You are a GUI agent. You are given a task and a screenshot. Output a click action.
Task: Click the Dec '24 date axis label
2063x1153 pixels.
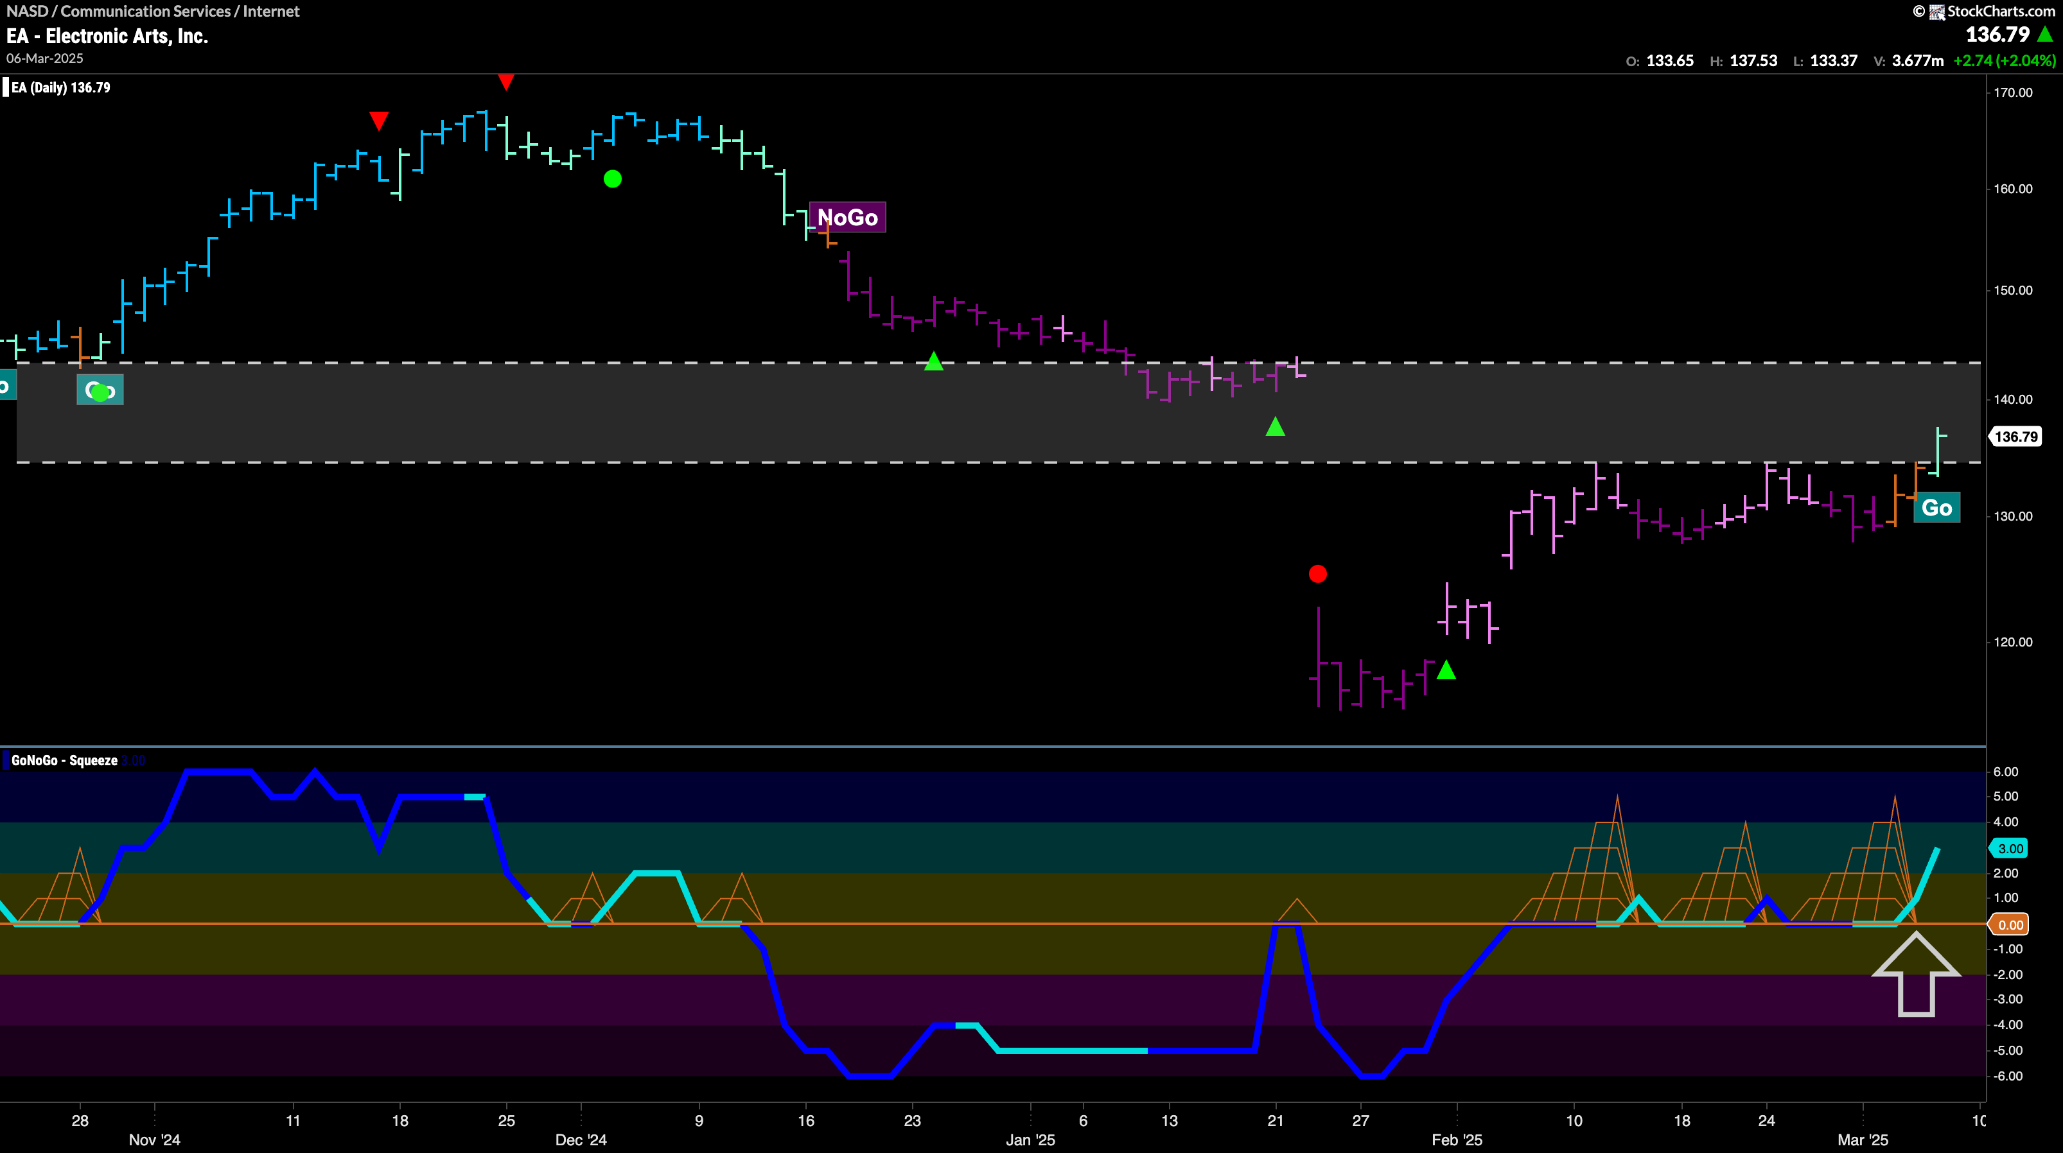coord(581,1140)
